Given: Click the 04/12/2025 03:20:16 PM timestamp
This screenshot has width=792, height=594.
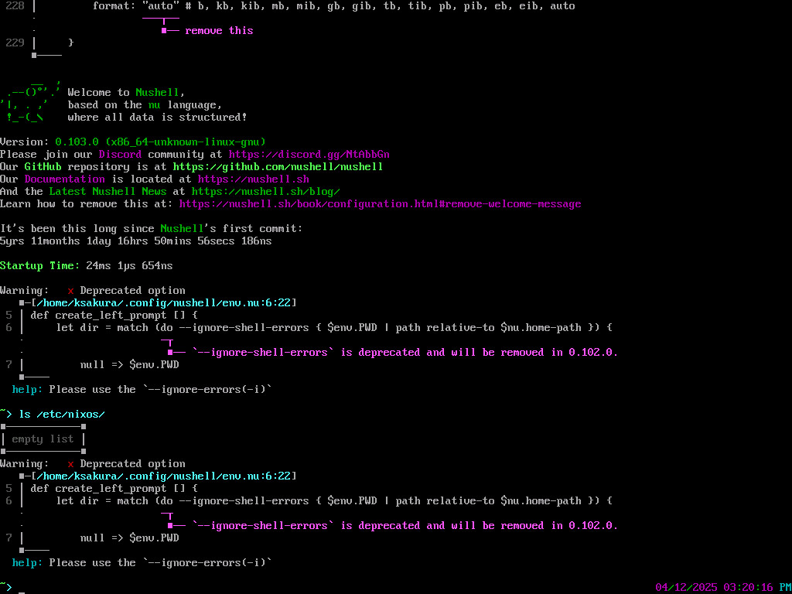Looking at the screenshot, I should tap(723, 588).
